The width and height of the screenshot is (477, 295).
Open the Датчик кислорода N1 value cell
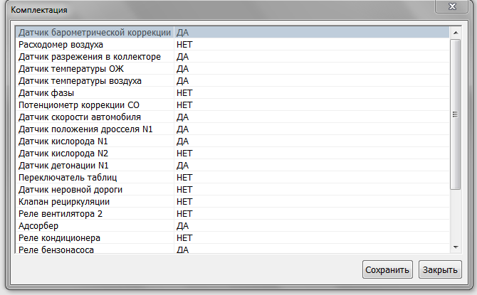182,141
